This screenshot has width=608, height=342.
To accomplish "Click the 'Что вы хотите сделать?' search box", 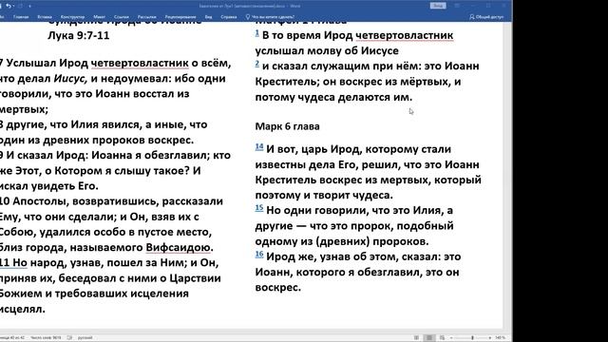I will (x=270, y=17).
